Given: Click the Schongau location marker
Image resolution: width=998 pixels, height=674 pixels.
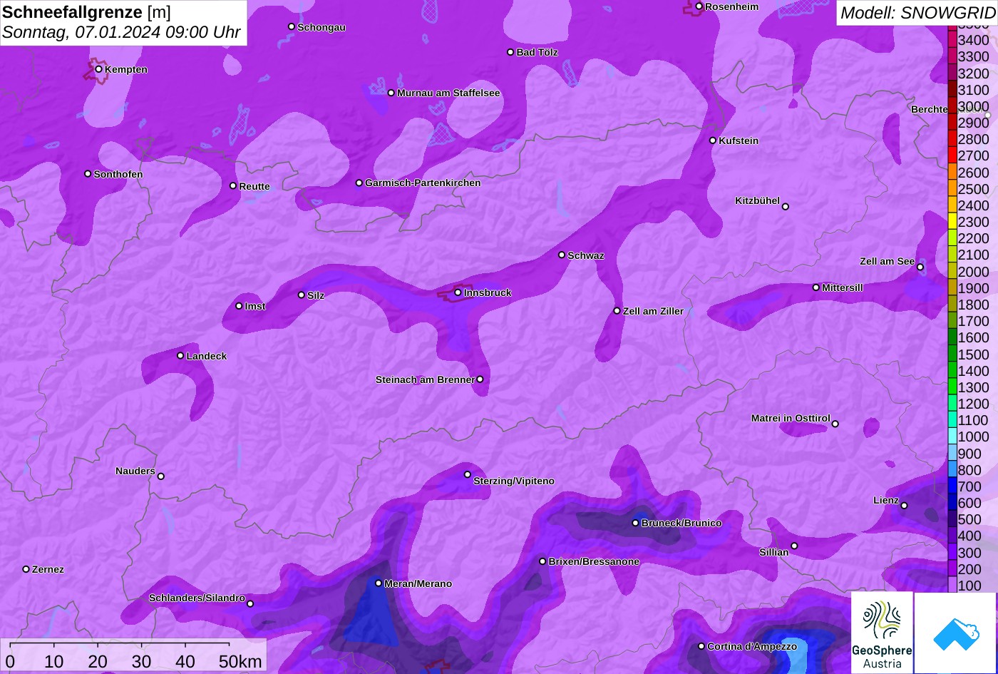Looking at the screenshot, I should (x=291, y=26).
